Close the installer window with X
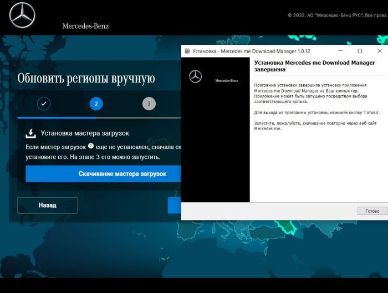Screen dimensions: 388x293 click(380, 51)
